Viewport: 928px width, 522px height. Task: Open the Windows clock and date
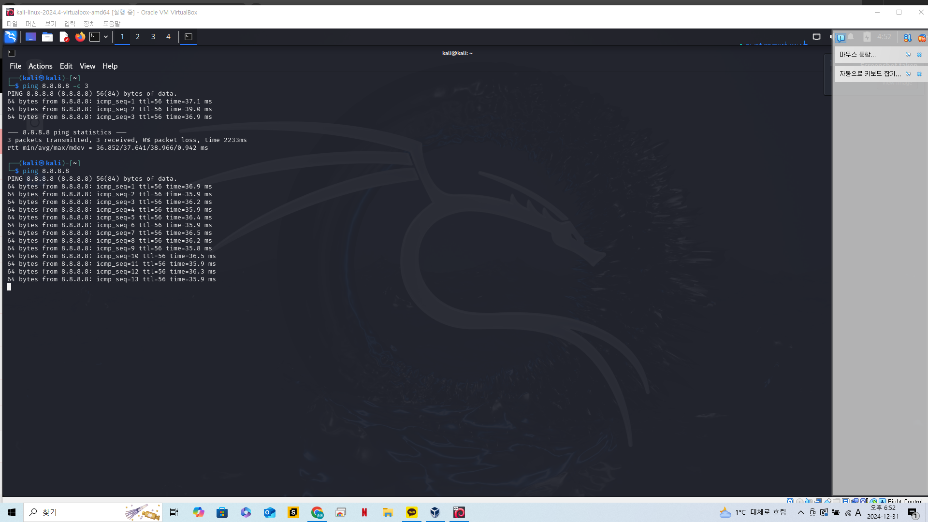(x=883, y=512)
